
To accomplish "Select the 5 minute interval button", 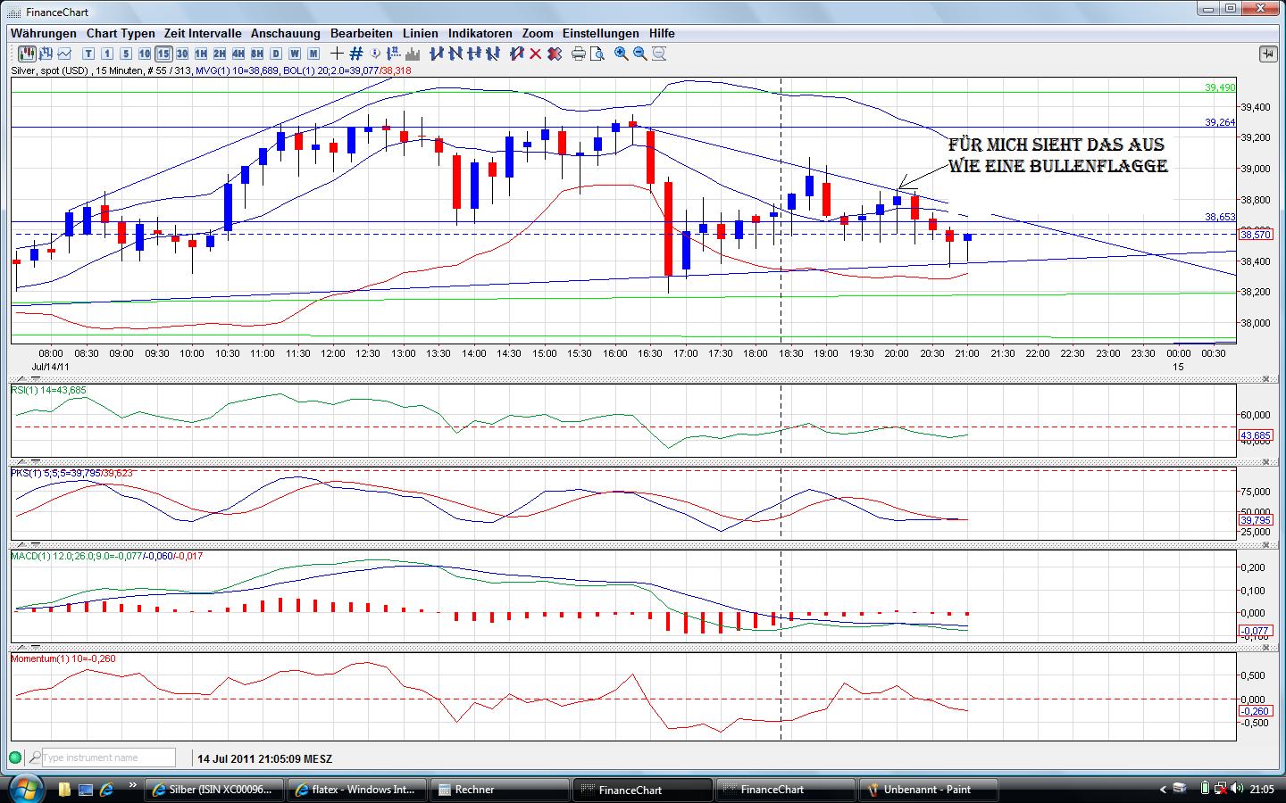I will 126,54.
